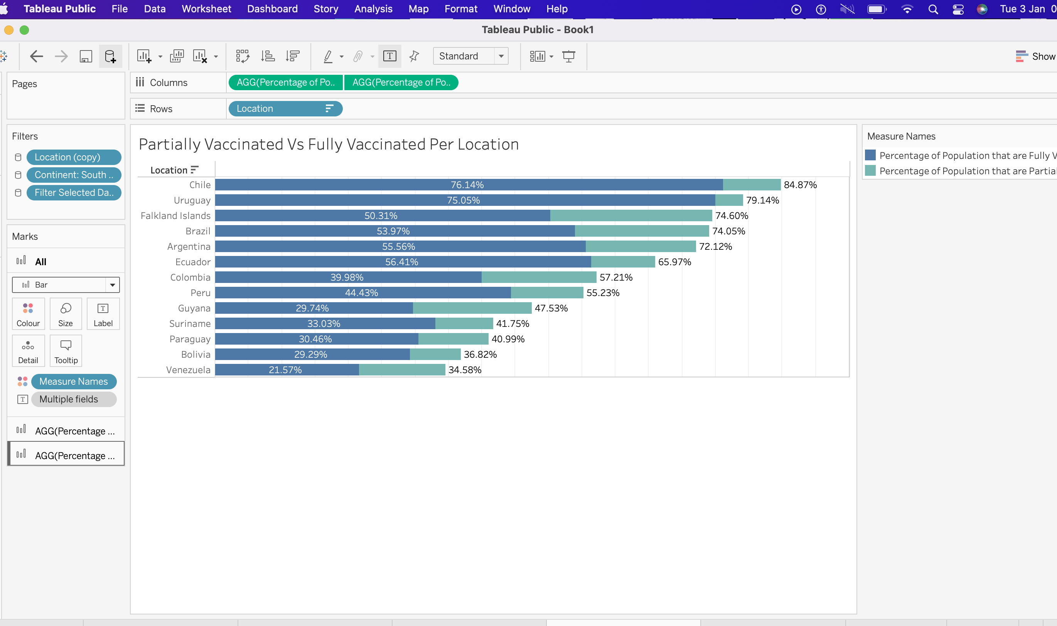This screenshot has width=1057, height=626.
Task: Click the Size button in Marks card
Action: (66, 314)
